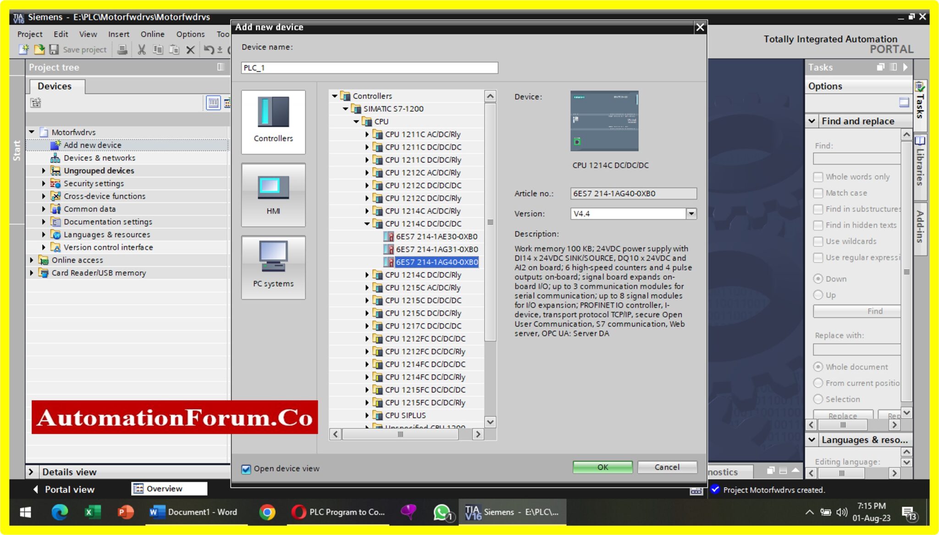Click the OK button to add device
Image resolution: width=939 pixels, height=535 pixels.
(x=602, y=467)
